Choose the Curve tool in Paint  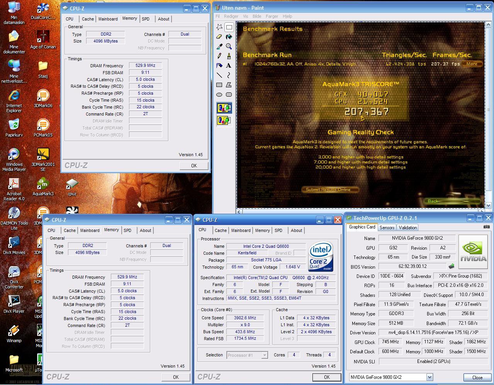pyautogui.click(x=229, y=75)
